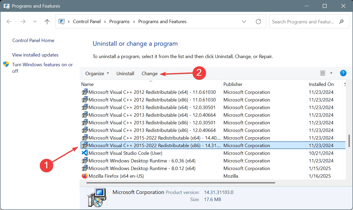The width and height of the screenshot is (353, 210).
Task: Click installer icon of Desktop Runtime 6.0.36
Action: [85, 161]
